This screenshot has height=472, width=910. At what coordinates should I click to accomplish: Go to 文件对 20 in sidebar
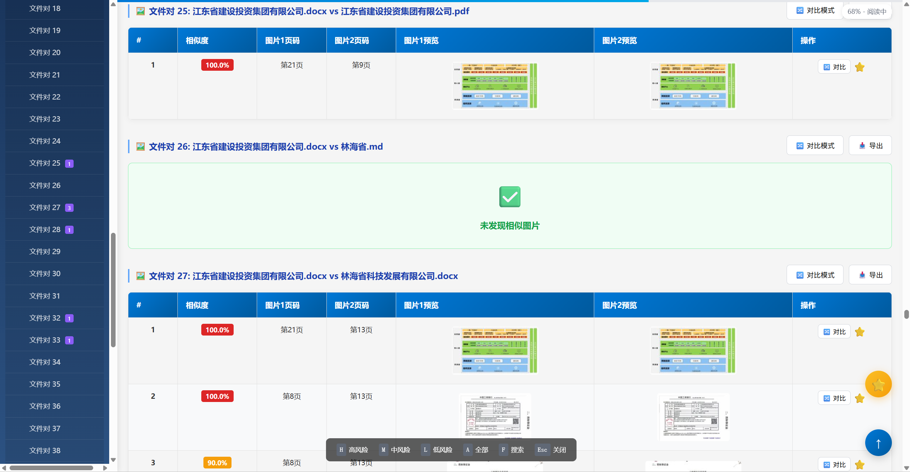click(x=55, y=53)
